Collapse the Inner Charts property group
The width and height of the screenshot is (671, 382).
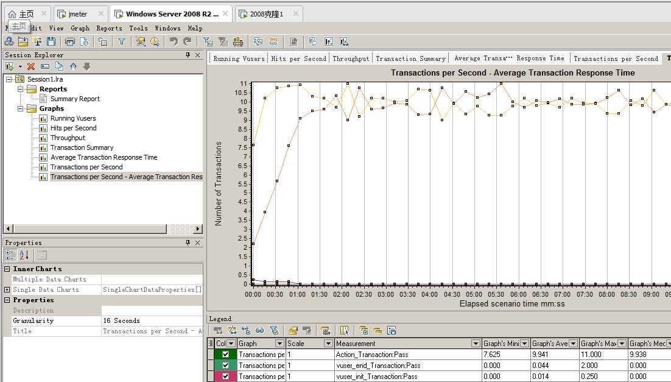[x=7, y=269]
